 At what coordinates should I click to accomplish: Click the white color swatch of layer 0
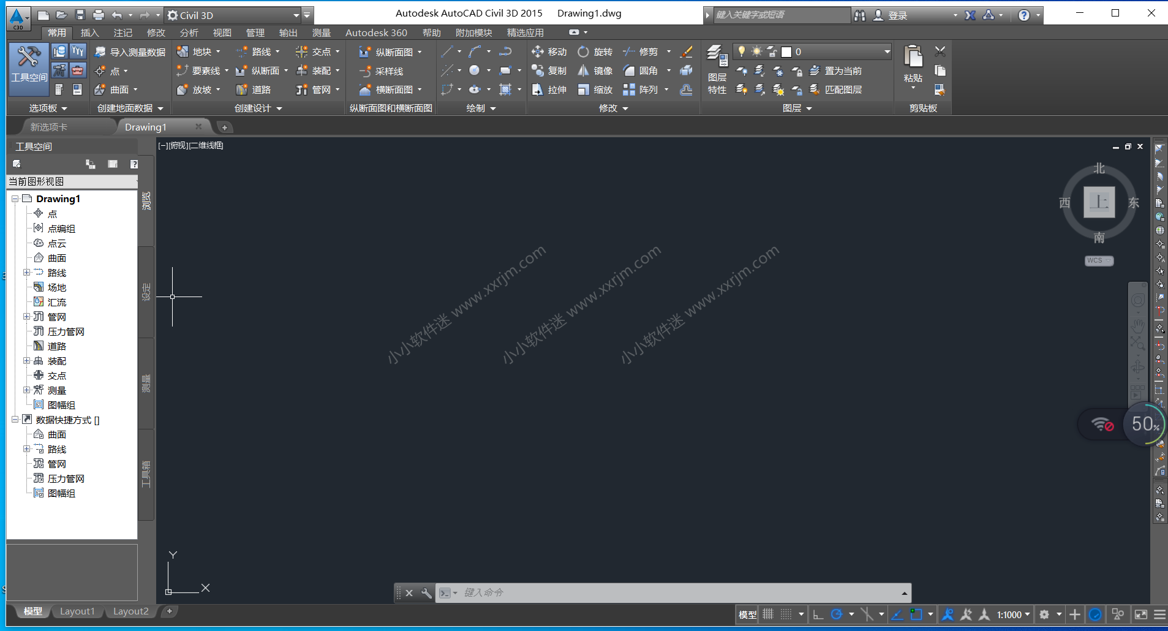tap(786, 52)
